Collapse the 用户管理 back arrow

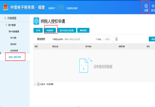(7, 25)
